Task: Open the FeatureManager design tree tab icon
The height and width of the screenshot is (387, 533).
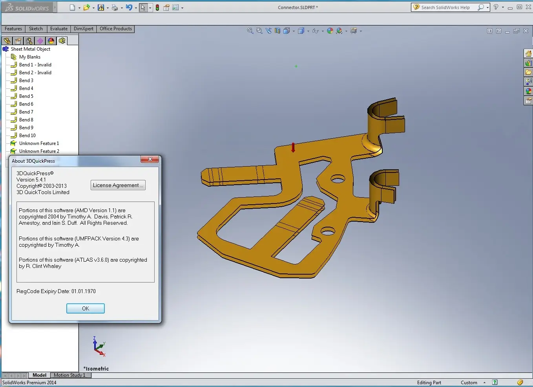Action: tap(7, 41)
